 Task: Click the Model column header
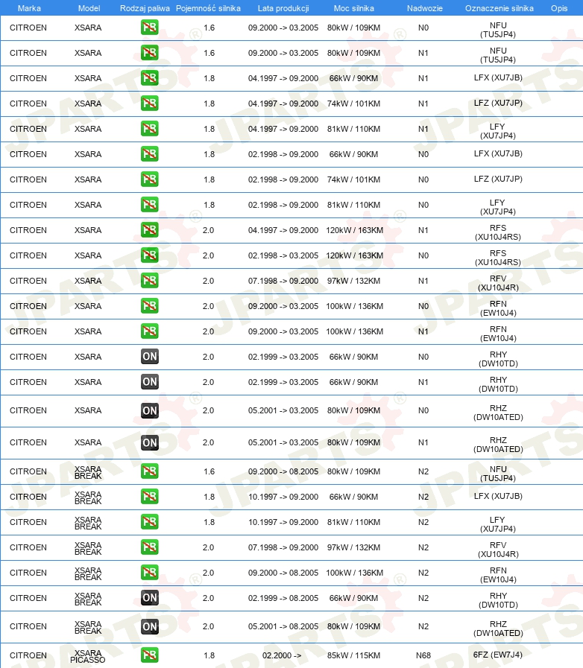(x=89, y=8)
